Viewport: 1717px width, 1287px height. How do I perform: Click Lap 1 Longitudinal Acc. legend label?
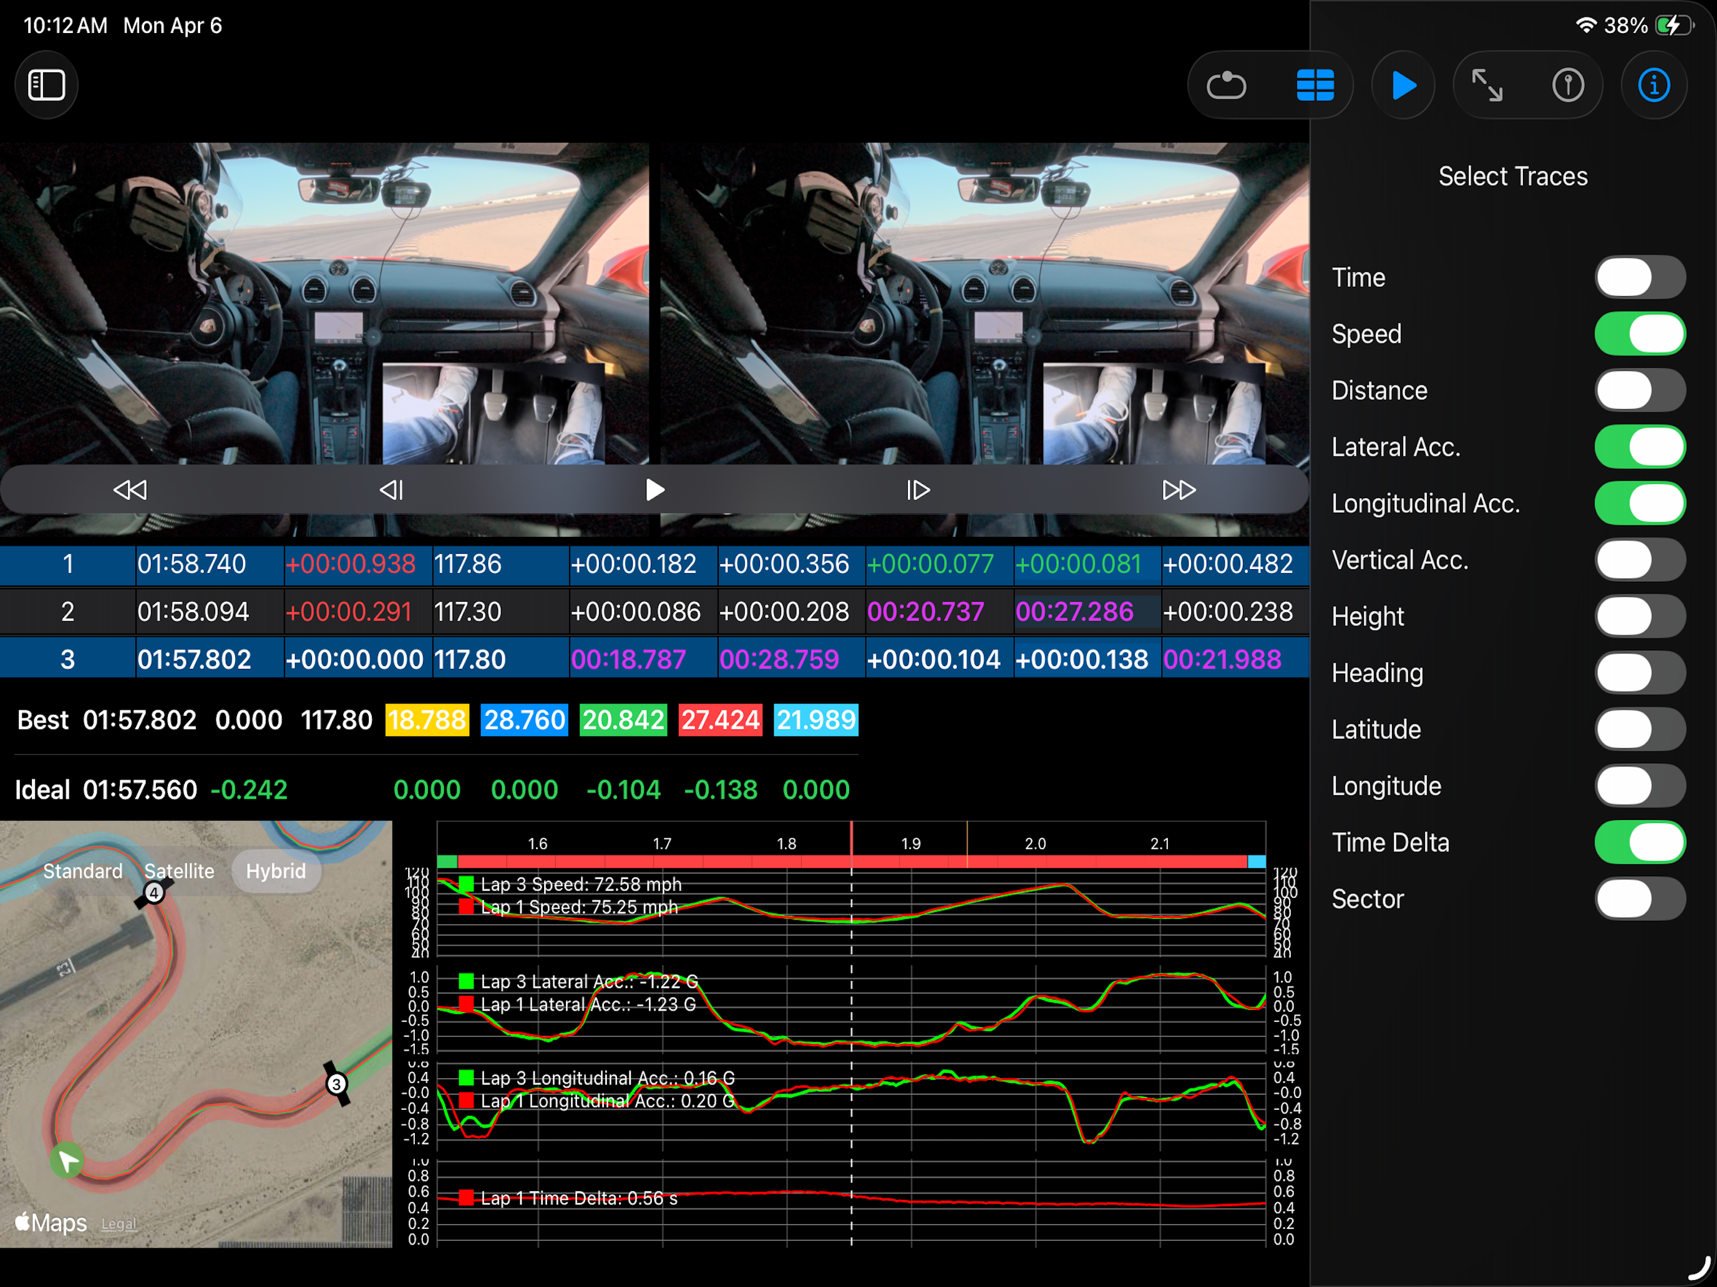click(608, 1101)
